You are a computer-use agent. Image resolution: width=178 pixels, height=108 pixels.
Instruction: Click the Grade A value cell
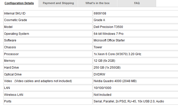(135, 20)
